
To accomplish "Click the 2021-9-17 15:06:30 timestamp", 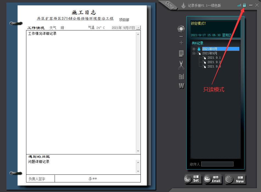I will coord(206,35).
